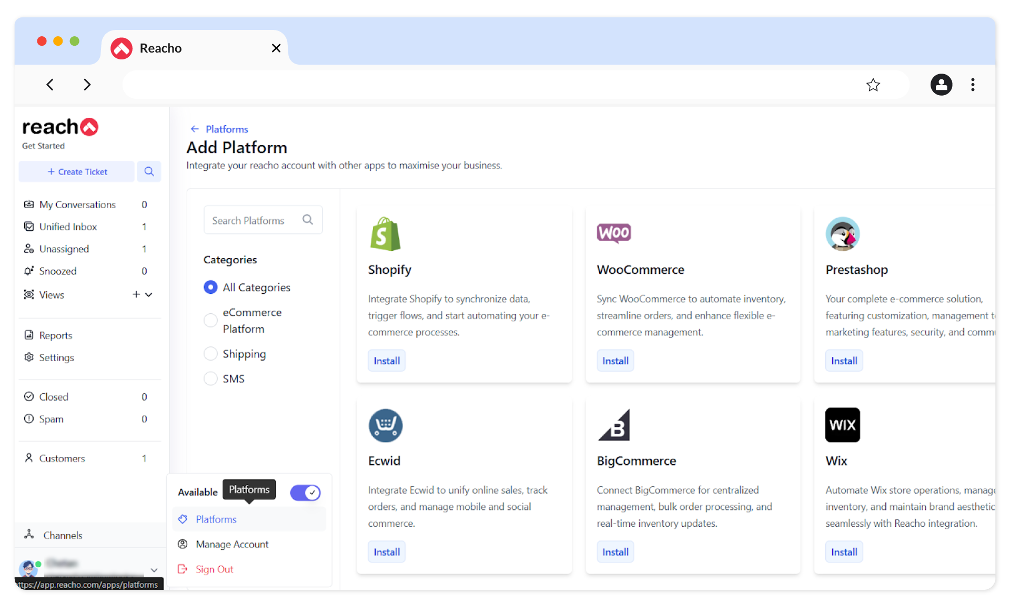The height and width of the screenshot is (604, 1010).
Task: Open Manage Account menu item
Action: point(232,544)
